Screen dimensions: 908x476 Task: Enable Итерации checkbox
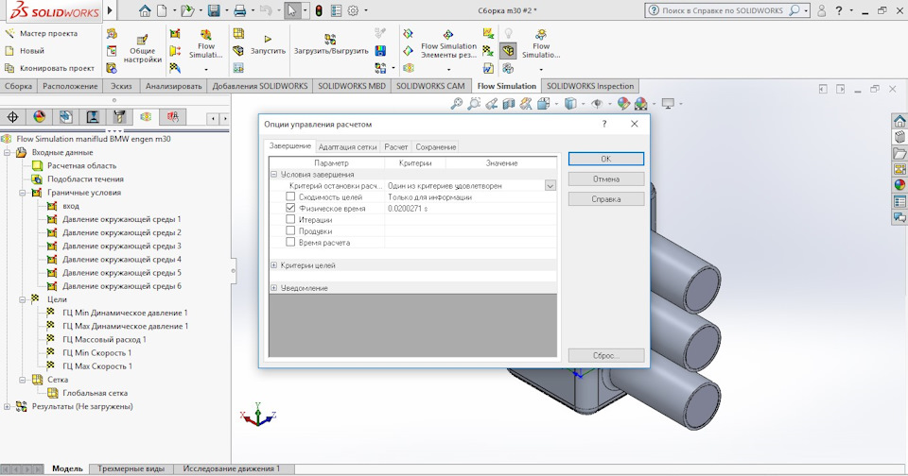[x=290, y=219]
